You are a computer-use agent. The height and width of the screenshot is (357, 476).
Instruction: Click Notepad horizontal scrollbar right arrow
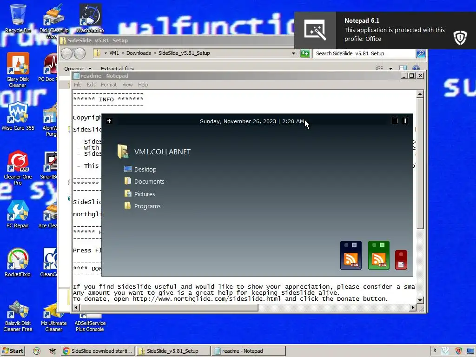click(412, 308)
